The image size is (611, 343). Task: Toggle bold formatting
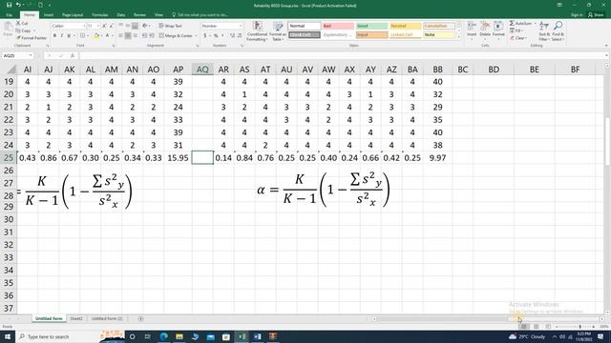pyautogui.click(x=54, y=36)
